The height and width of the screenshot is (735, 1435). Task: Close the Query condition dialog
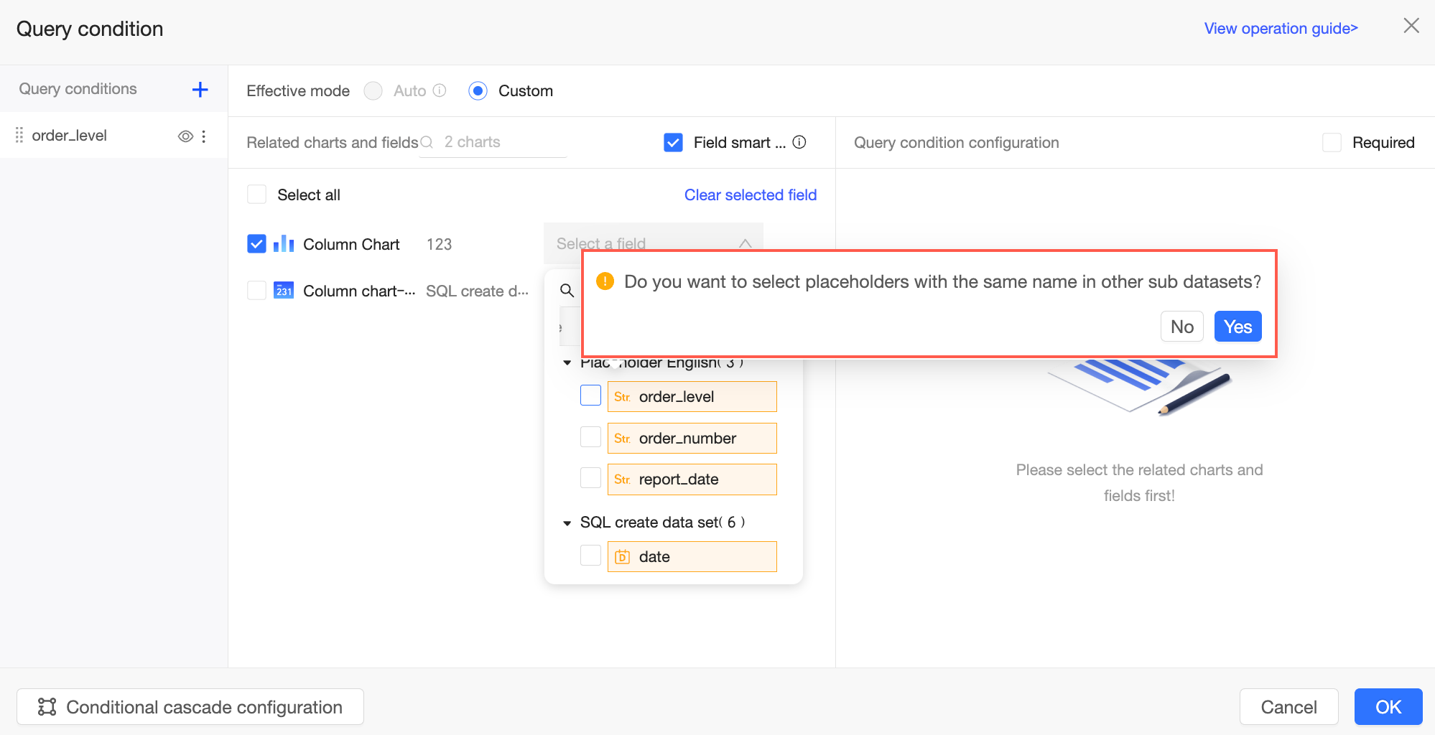point(1411,27)
